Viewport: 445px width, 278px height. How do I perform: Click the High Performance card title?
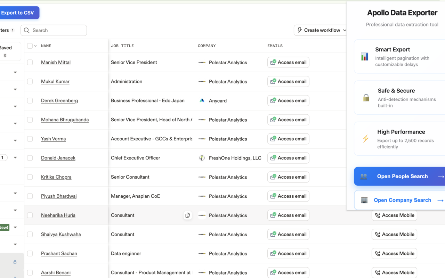(401, 132)
